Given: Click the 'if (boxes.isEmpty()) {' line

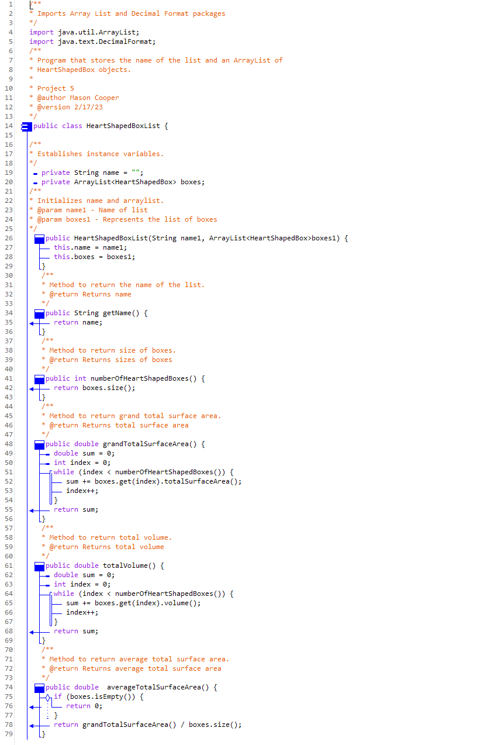Looking at the screenshot, I should click(x=98, y=696).
